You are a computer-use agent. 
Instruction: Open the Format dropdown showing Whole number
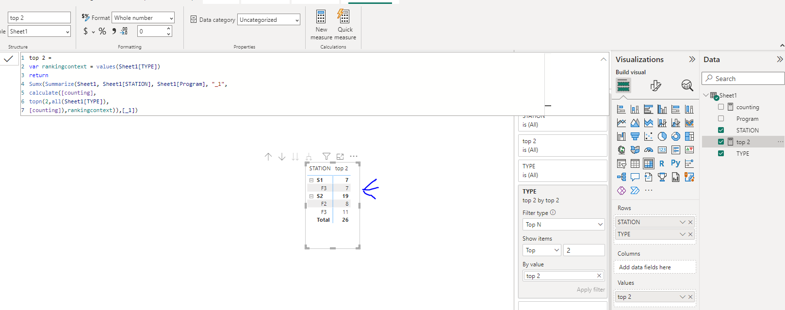click(x=143, y=18)
